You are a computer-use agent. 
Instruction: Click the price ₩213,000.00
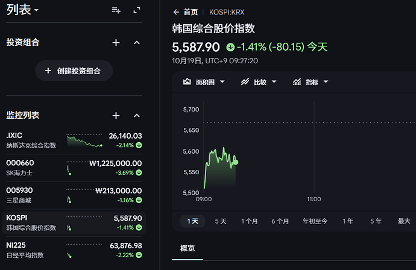click(119, 191)
